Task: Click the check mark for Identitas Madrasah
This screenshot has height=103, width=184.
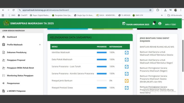Action: pyautogui.click(x=127, y=53)
